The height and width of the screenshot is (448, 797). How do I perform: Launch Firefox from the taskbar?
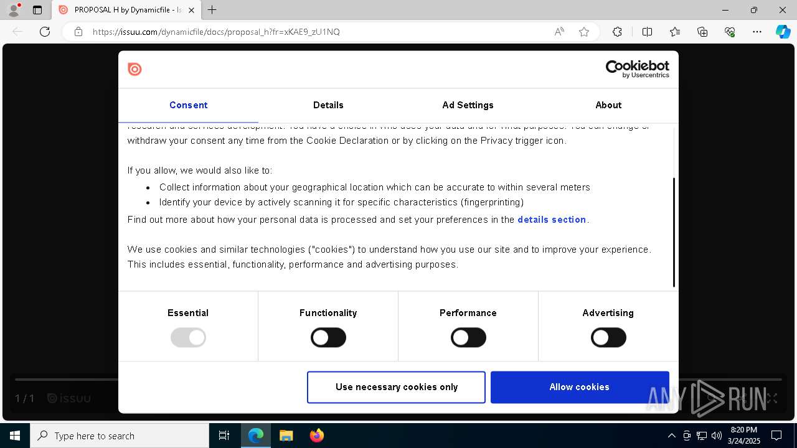point(317,436)
